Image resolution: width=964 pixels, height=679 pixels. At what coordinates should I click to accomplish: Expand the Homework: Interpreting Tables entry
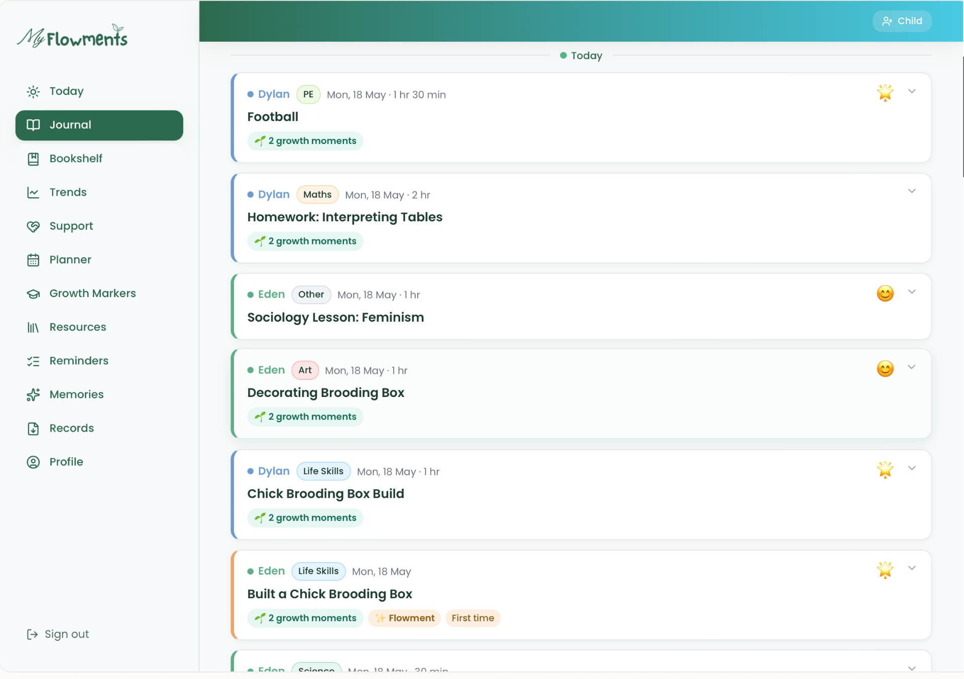(912, 191)
